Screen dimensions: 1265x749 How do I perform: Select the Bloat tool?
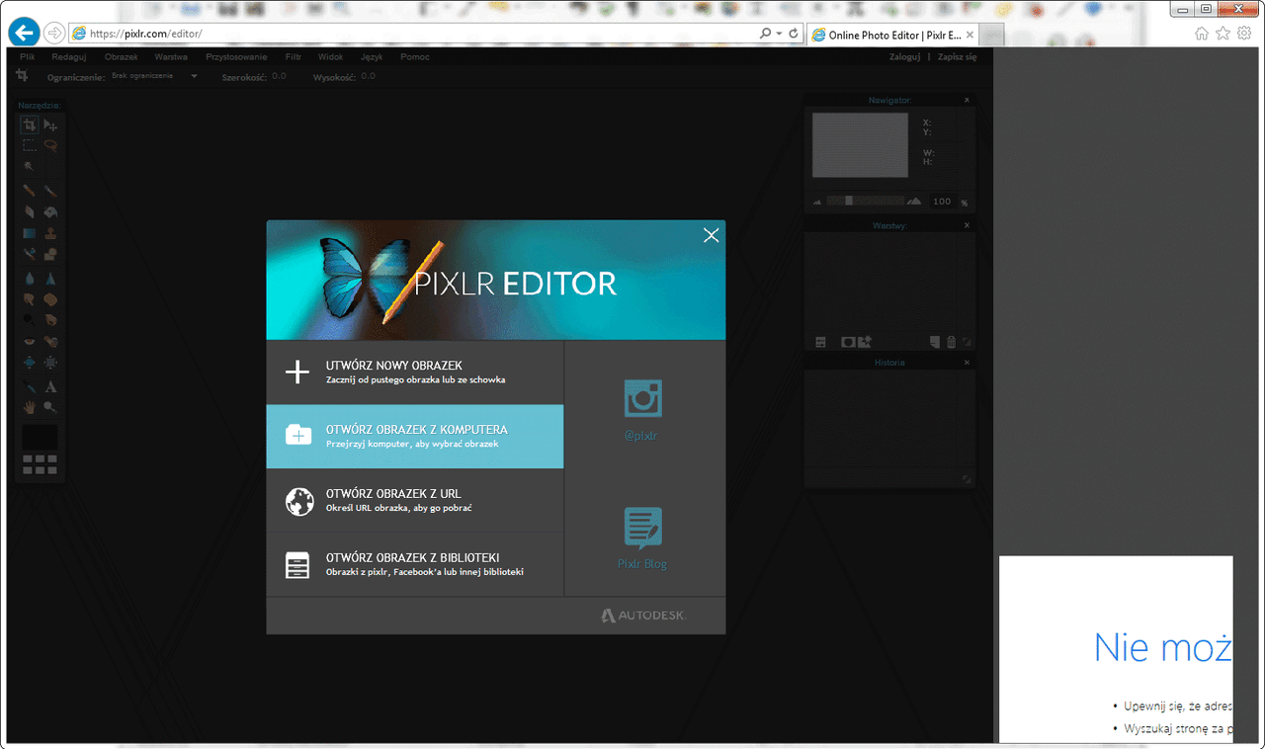pos(30,362)
